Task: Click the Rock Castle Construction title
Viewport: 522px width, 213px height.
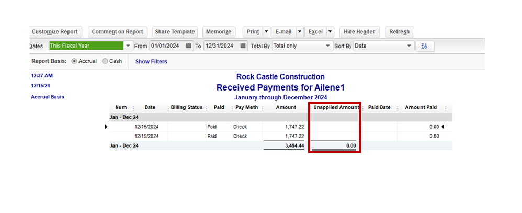Action: click(x=280, y=76)
